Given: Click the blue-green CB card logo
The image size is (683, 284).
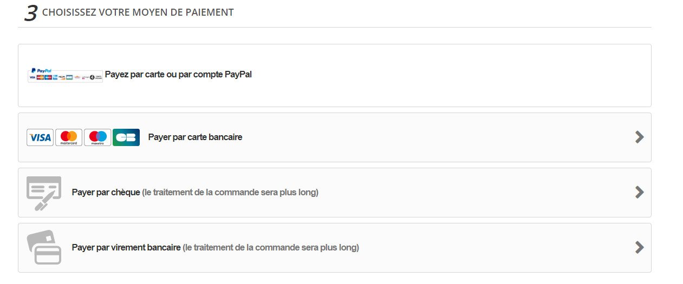Looking at the screenshot, I should pyautogui.click(x=126, y=137).
